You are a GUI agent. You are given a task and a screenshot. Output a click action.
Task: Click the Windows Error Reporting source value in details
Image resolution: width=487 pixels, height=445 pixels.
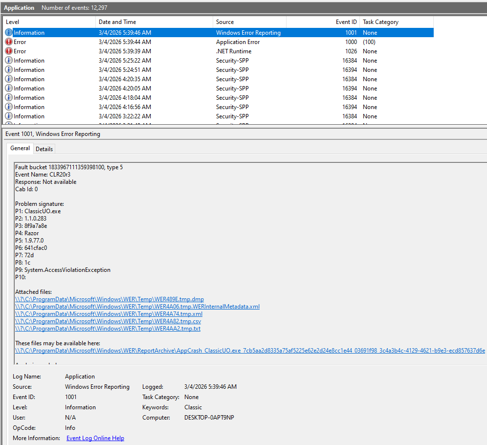tap(97, 387)
